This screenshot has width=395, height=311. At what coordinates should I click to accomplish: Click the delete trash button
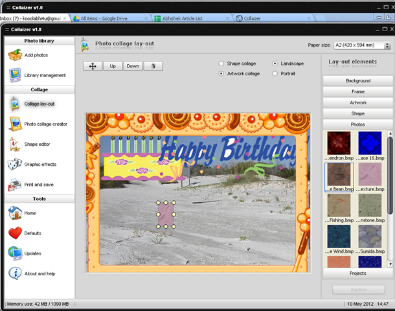click(x=153, y=66)
